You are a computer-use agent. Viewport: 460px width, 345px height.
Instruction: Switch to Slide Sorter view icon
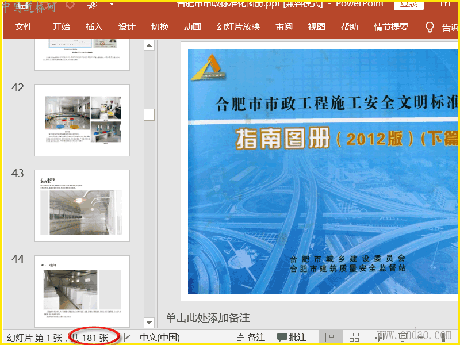[x=354, y=338]
